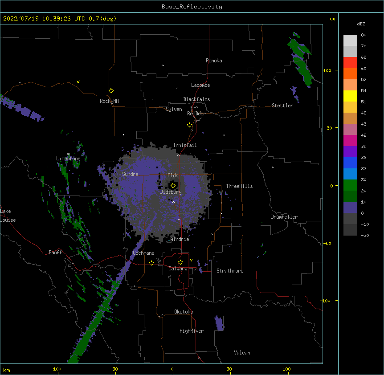Click the Stettler city label

(x=282, y=106)
